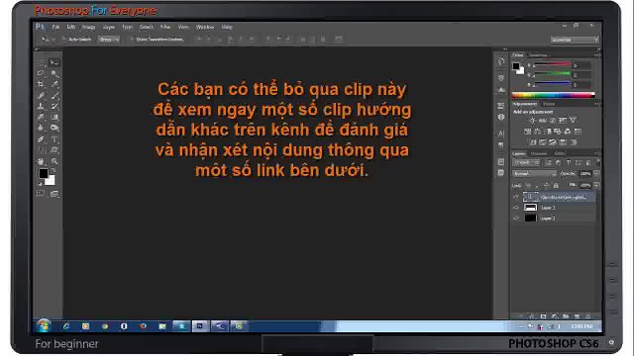Select the Brush tool

(54, 96)
